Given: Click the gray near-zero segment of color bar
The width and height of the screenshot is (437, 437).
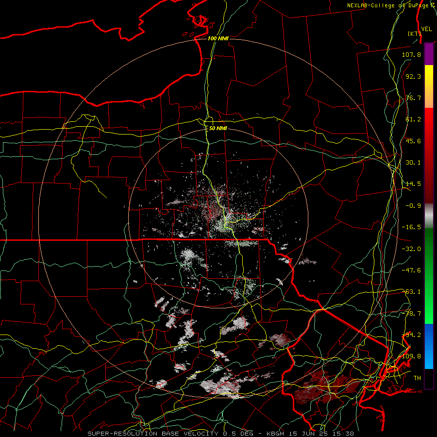Looking at the screenshot, I should [x=429, y=216].
